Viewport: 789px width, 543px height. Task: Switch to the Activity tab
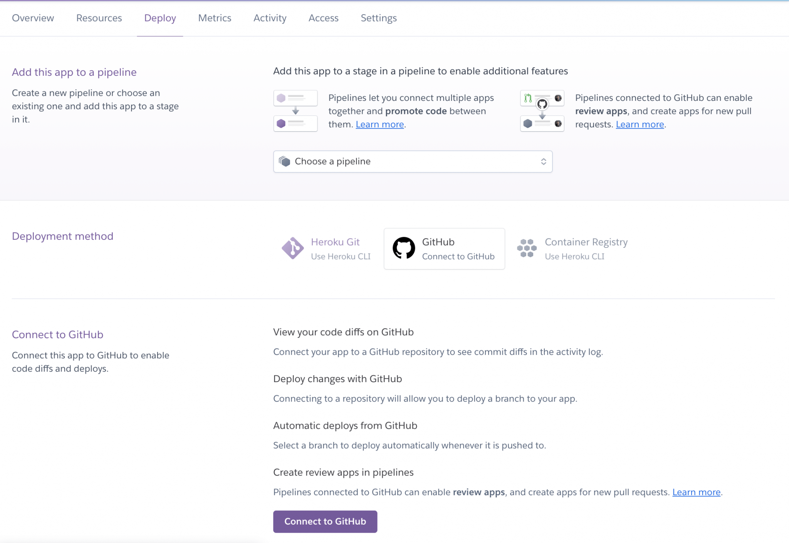(270, 18)
